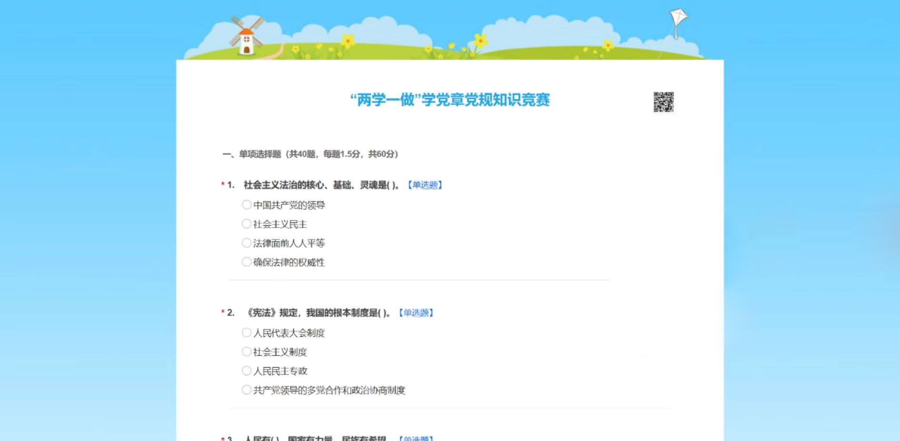Click the 单项选择题 section heading

click(x=310, y=154)
